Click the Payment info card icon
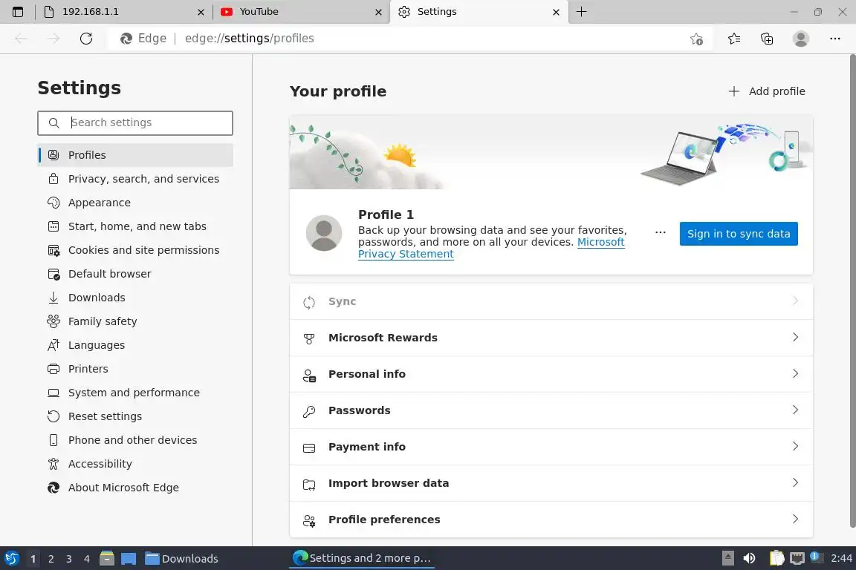The height and width of the screenshot is (570, 856). tap(309, 448)
